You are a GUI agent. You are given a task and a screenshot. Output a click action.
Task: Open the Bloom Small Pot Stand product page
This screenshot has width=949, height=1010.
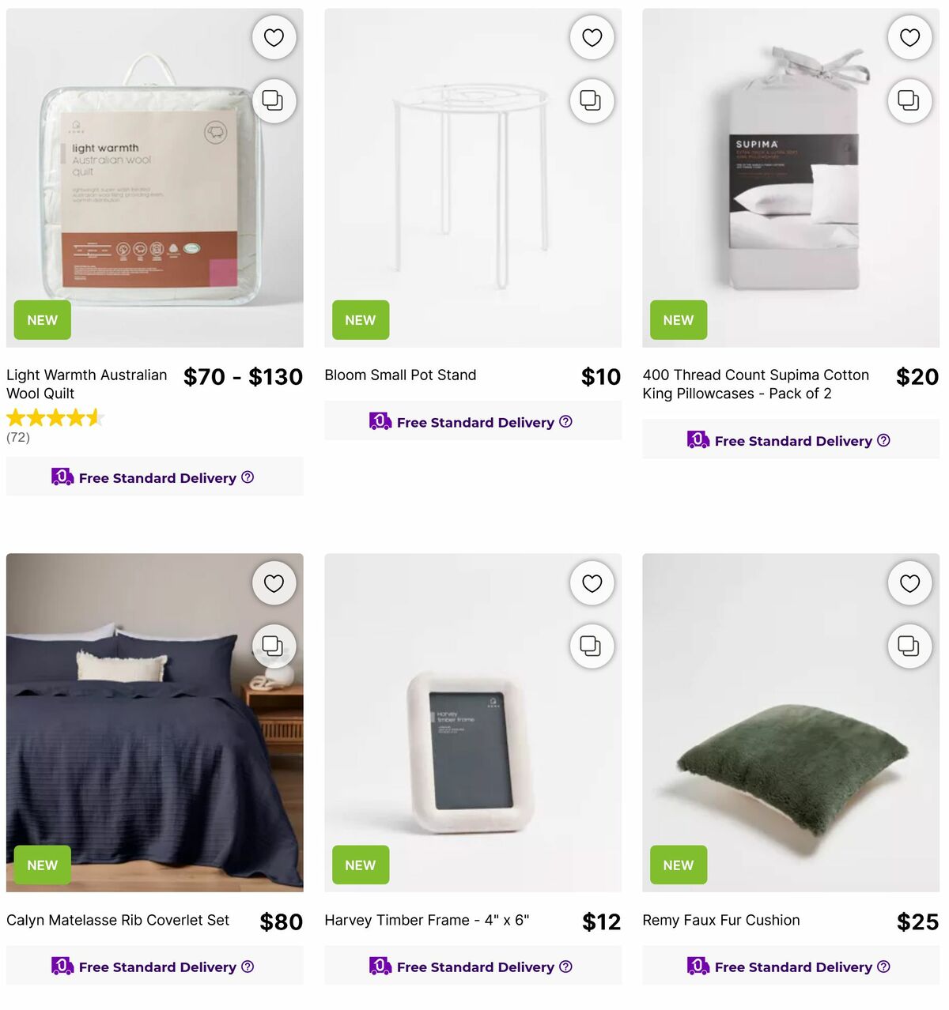400,375
